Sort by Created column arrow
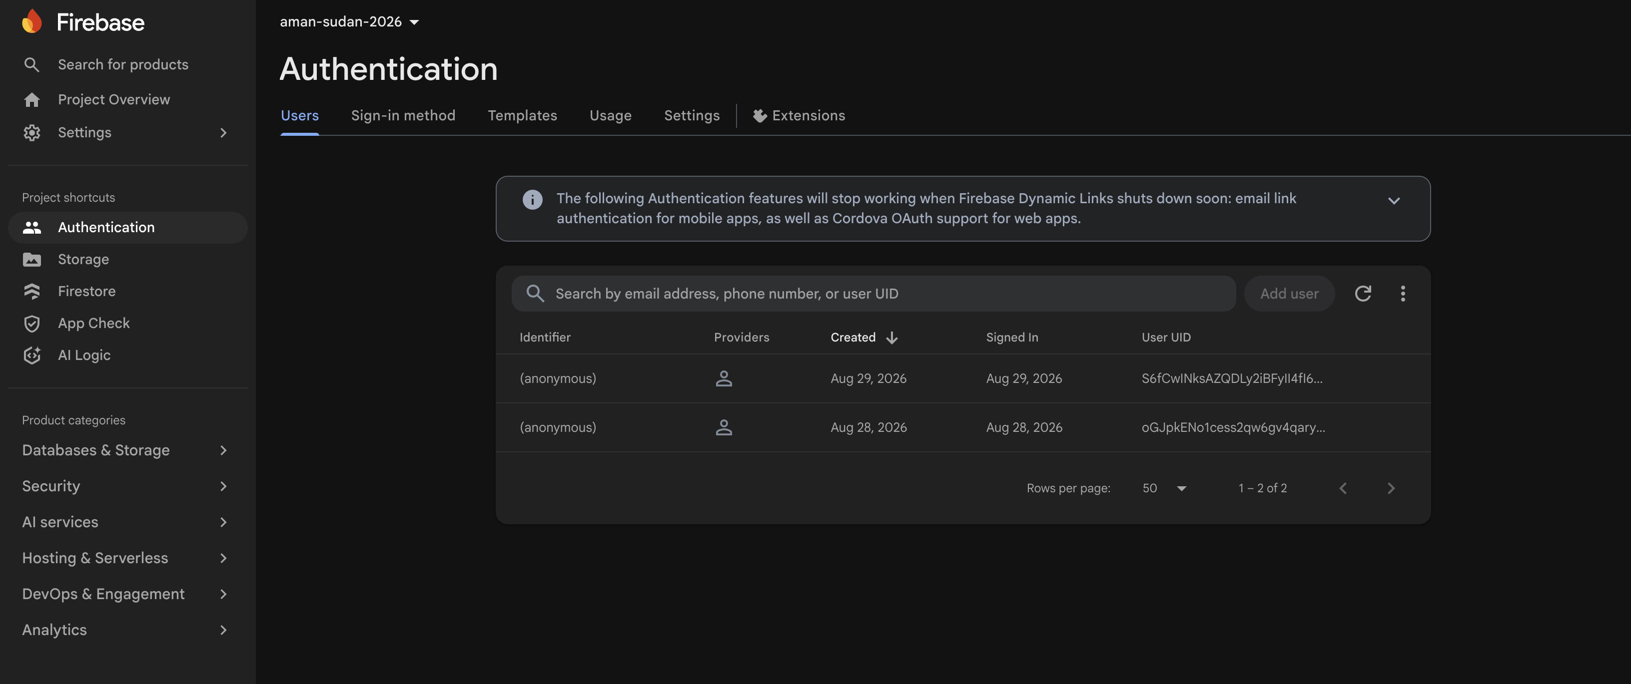This screenshot has width=1631, height=684. coord(891,338)
